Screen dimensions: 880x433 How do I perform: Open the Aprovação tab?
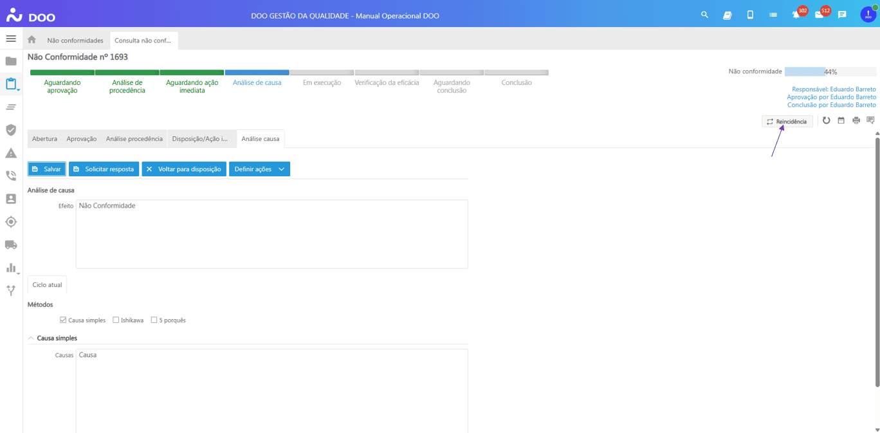[82, 139]
